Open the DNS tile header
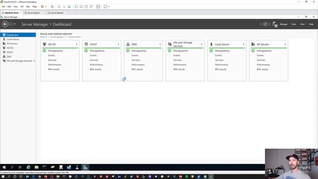This screenshot has width=318, height=179. click(x=134, y=44)
